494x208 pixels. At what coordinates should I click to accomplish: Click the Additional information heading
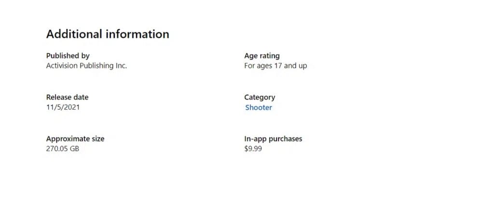(108, 34)
